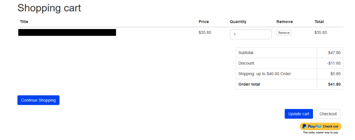The width and height of the screenshot is (355, 140).
Task: Click the Remove column header
Action: point(285,22)
